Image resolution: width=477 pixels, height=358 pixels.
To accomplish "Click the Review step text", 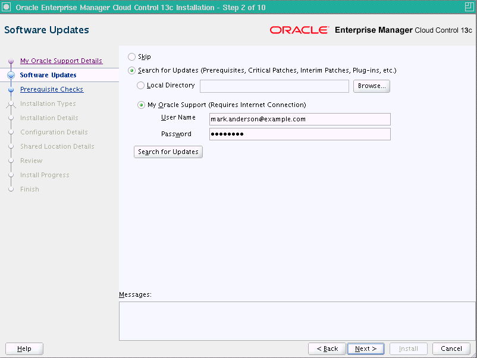I will pyautogui.click(x=32, y=161).
